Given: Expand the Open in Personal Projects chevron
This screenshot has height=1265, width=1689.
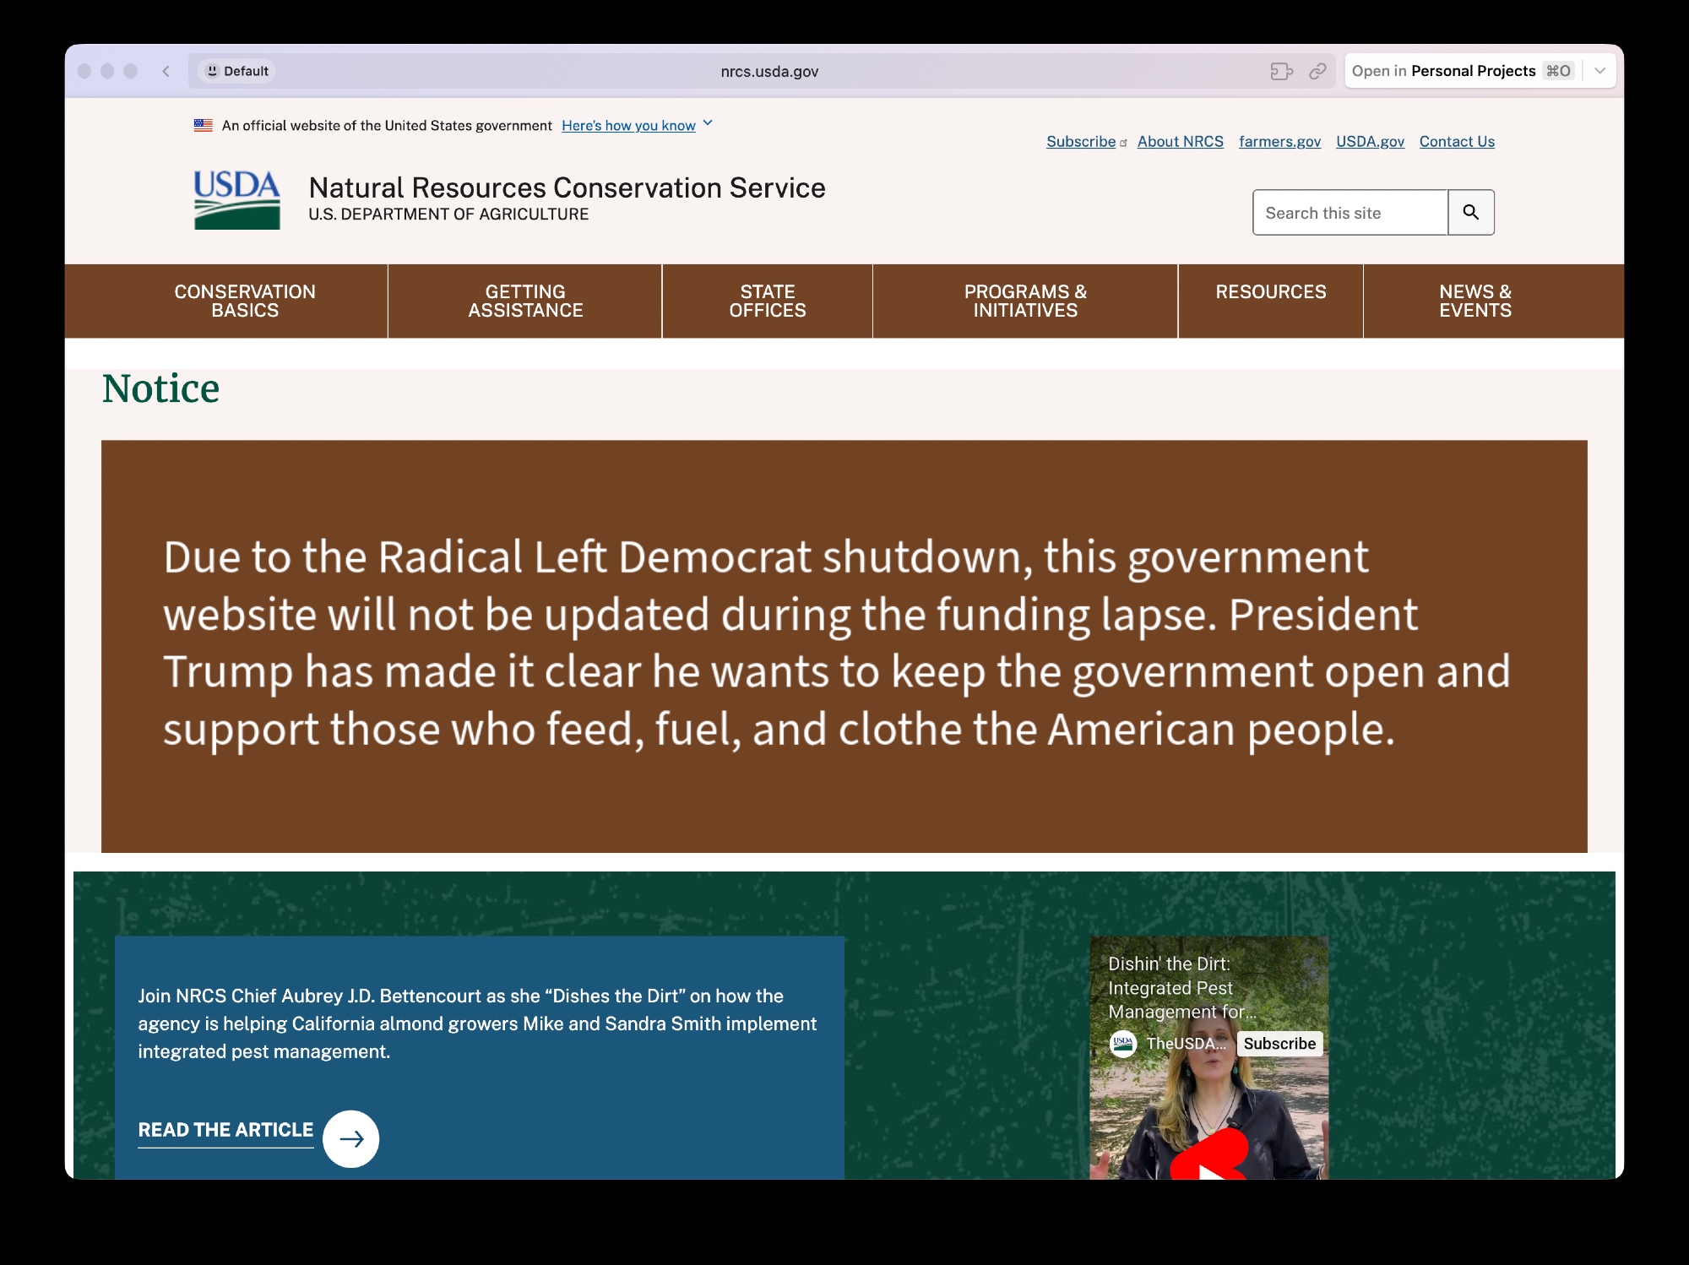Looking at the screenshot, I should (1599, 71).
